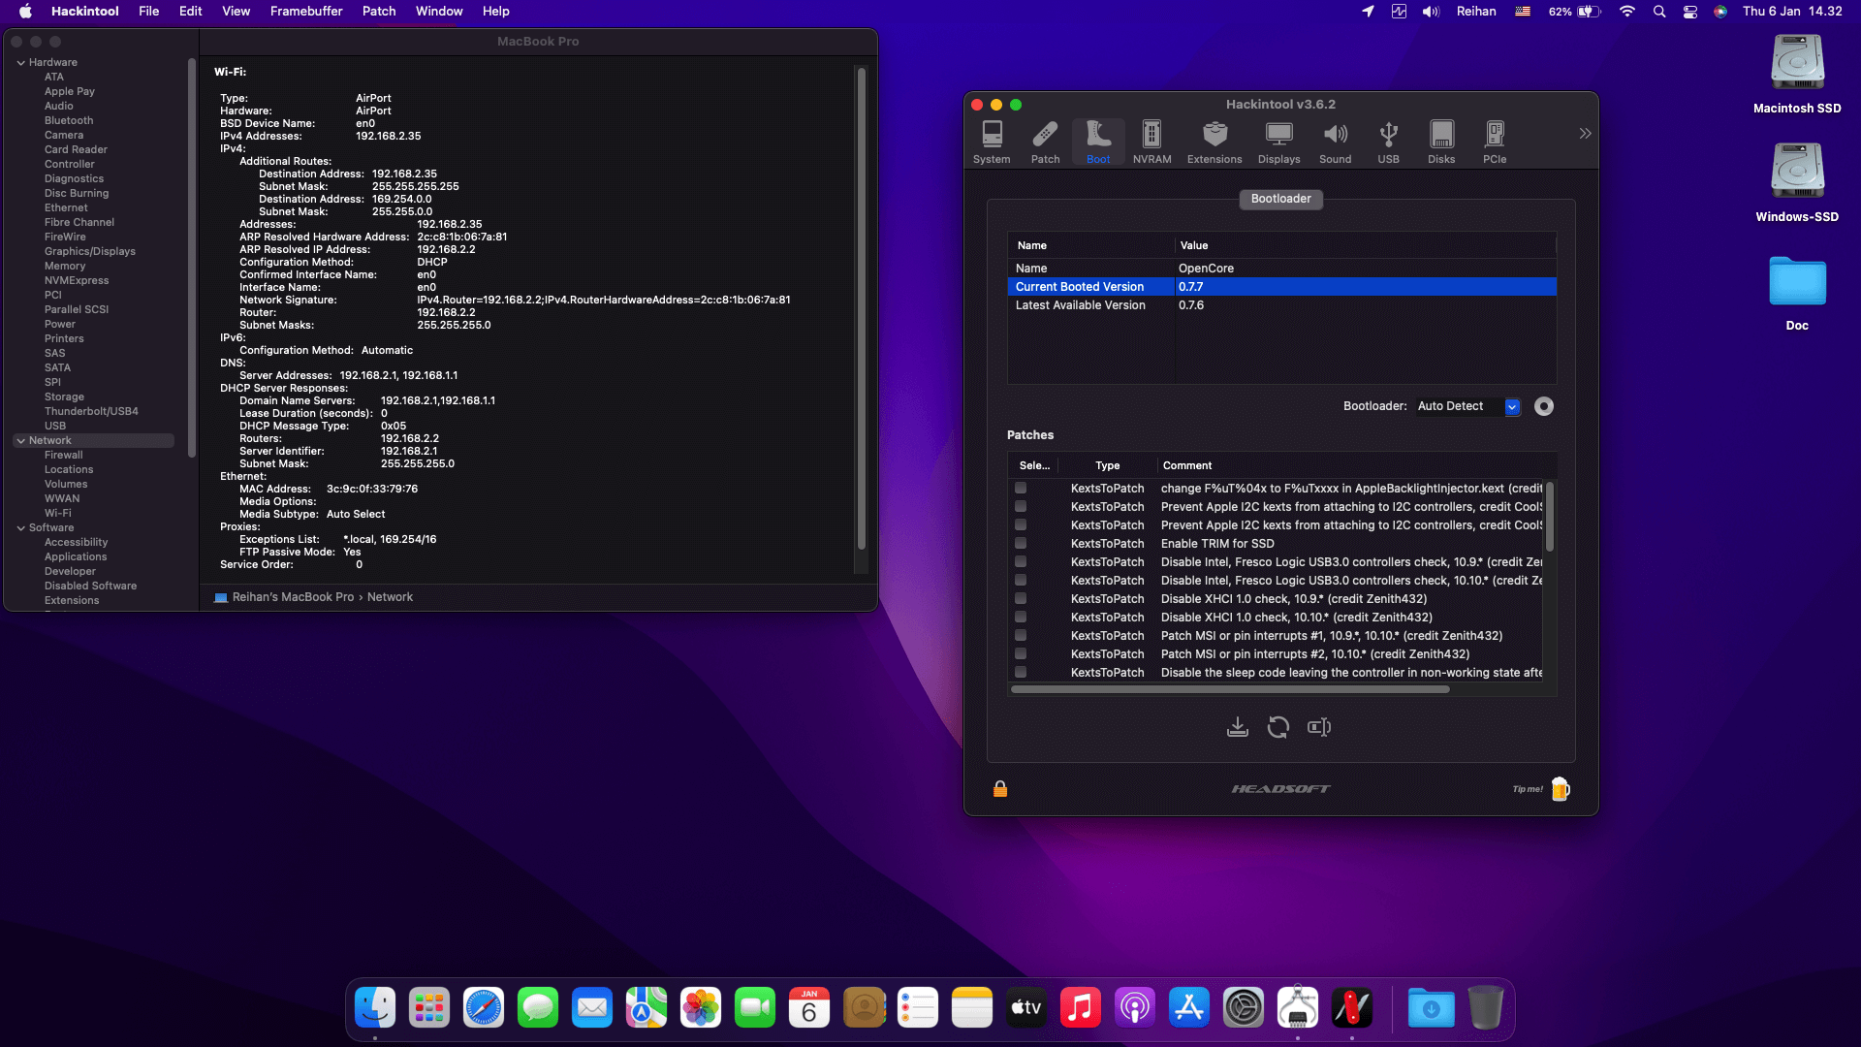
Task: Collapse the Network section in sidebar
Action: (x=21, y=440)
